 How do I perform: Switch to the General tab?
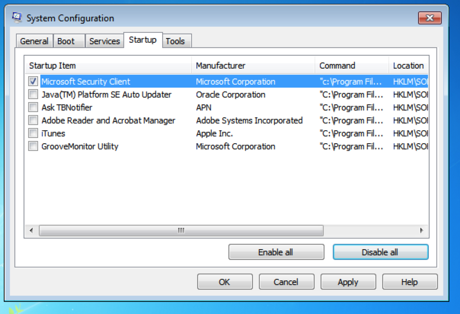point(34,41)
